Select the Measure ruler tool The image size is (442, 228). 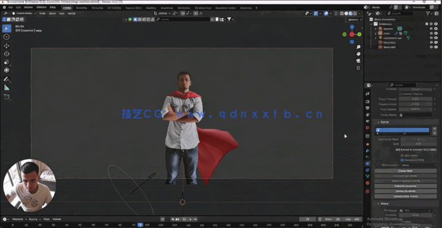pos(7,87)
